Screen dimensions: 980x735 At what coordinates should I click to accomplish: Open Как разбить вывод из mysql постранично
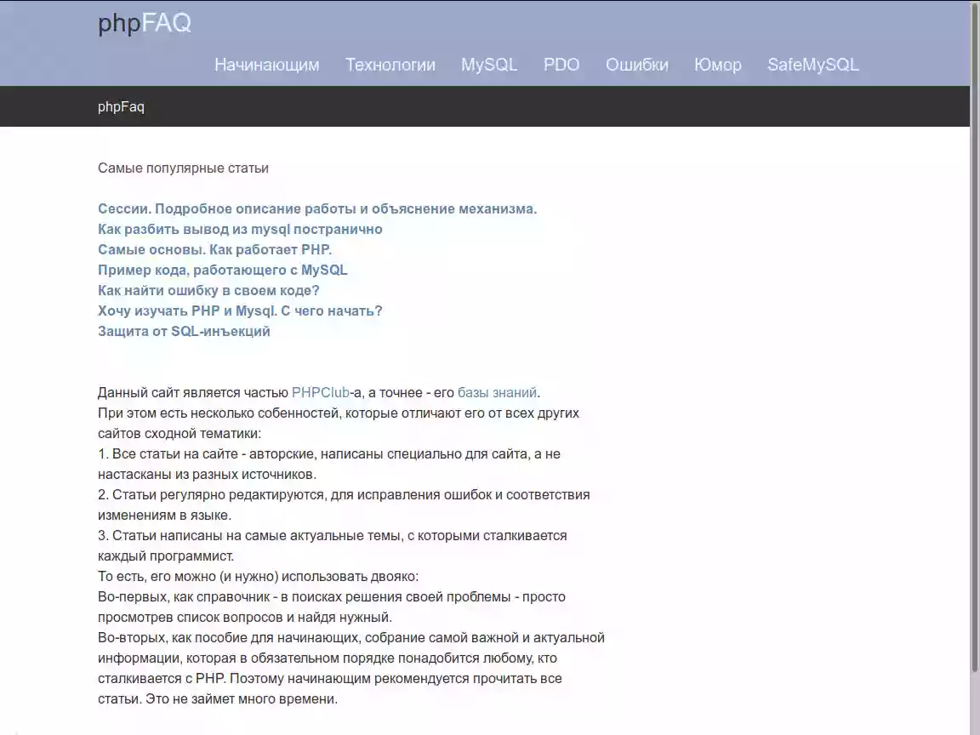point(240,230)
